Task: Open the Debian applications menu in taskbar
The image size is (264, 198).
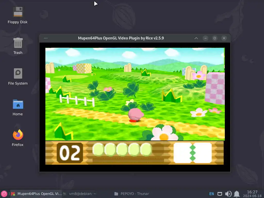Action: coord(4,194)
